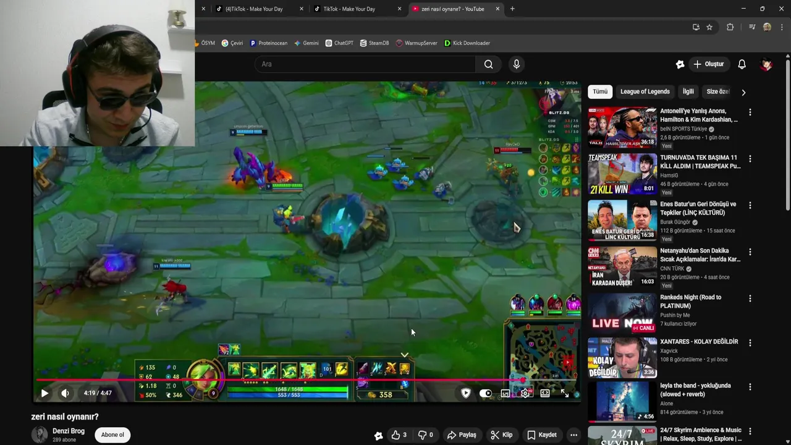This screenshot has height=445, width=791.
Task: Subscribe with Abone ol button
Action: pos(112,434)
